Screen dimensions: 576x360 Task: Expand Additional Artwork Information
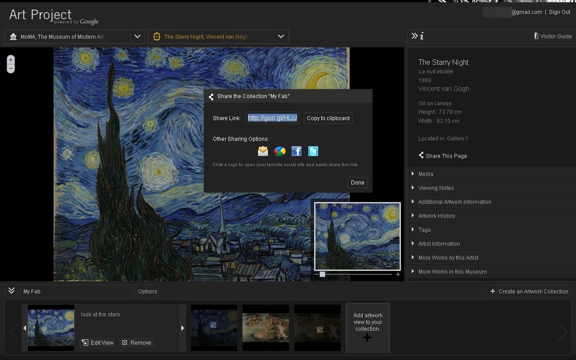click(x=491, y=202)
